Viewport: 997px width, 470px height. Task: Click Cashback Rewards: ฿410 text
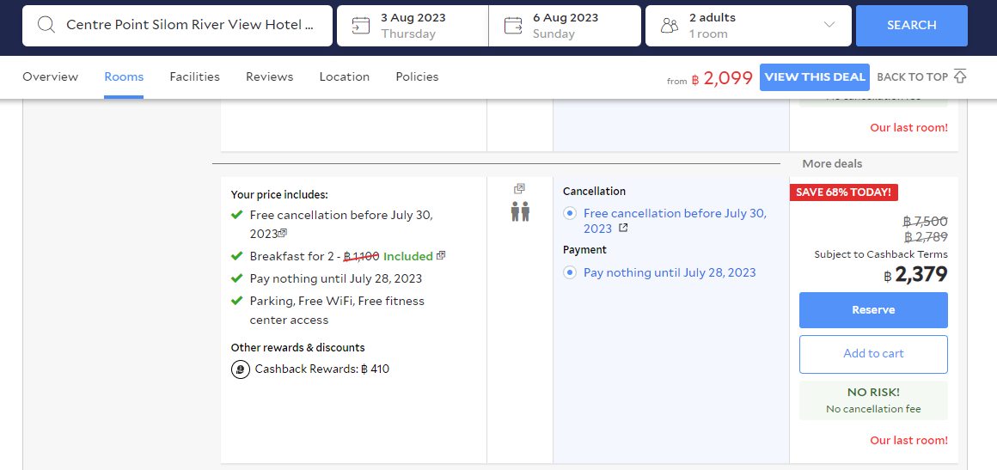pos(321,369)
